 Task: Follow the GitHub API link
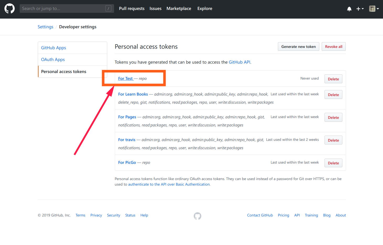coord(240,62)
